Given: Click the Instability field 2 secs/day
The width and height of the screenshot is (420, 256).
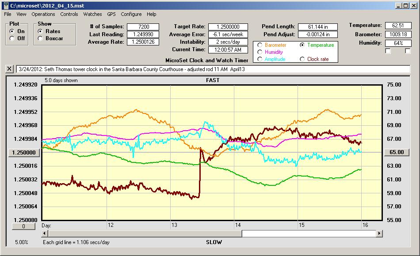Looking at the screenshot, I should (228, 42).
